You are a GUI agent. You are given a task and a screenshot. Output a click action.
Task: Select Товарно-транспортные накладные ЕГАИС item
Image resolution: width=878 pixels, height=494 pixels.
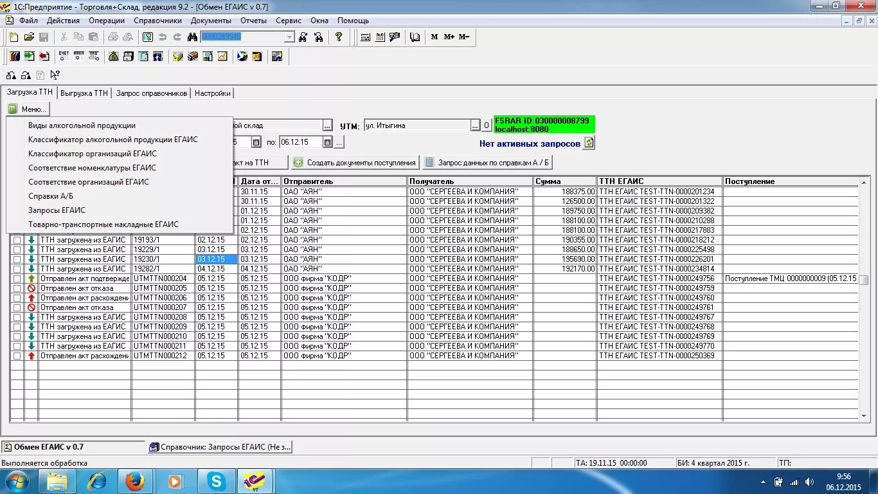(119, 224)
